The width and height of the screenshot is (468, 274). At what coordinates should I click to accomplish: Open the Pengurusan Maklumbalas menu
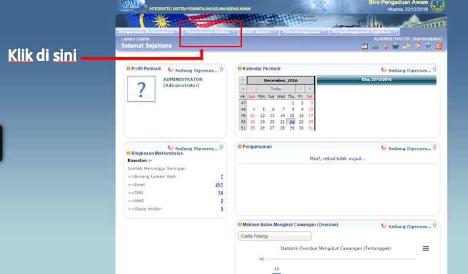click(149, 32)
